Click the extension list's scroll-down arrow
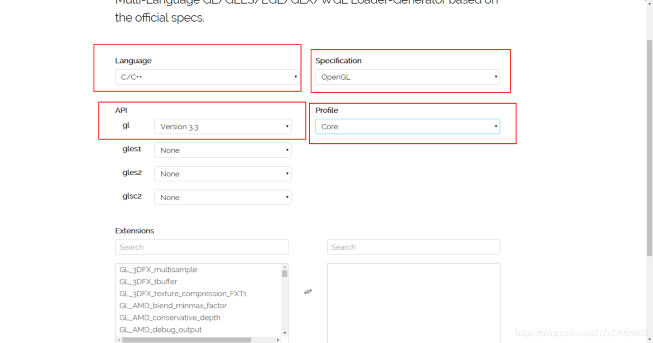The width and height of the screenshot is (653, 343). [284, 332]
